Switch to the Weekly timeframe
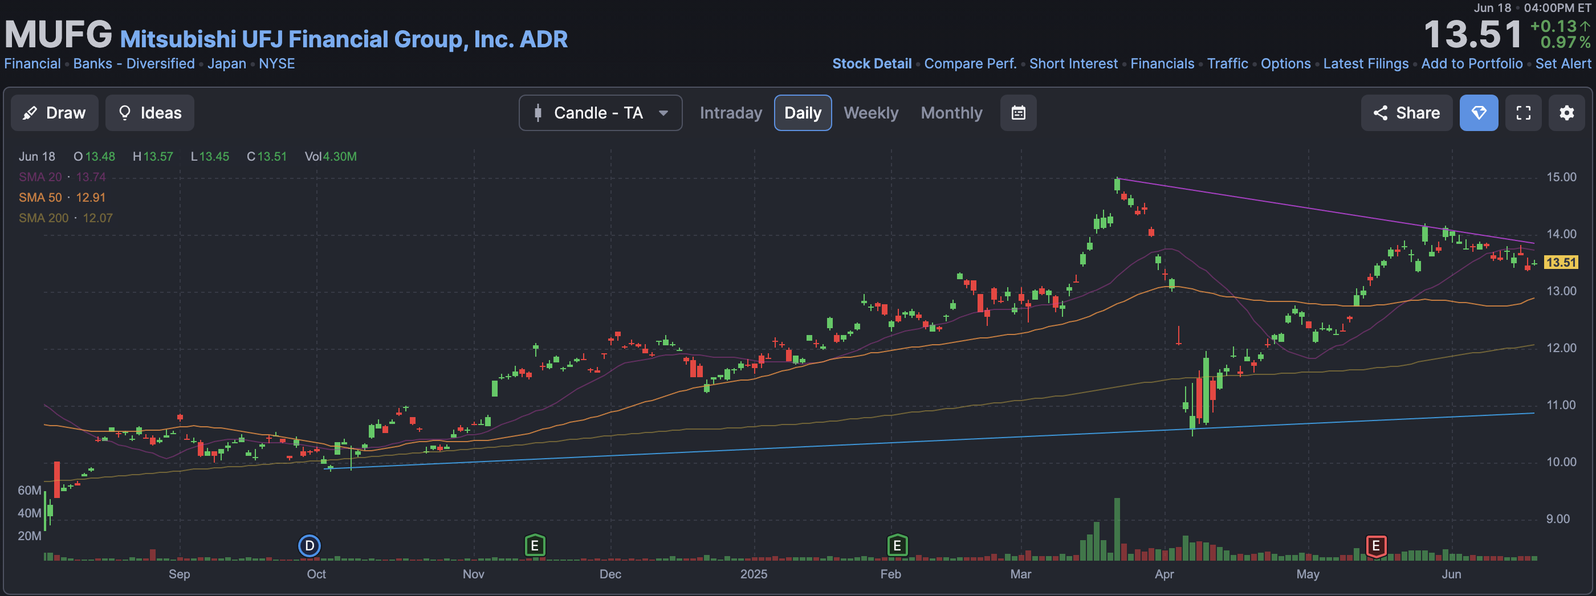 pyautogui.click(x=870, y=113)
